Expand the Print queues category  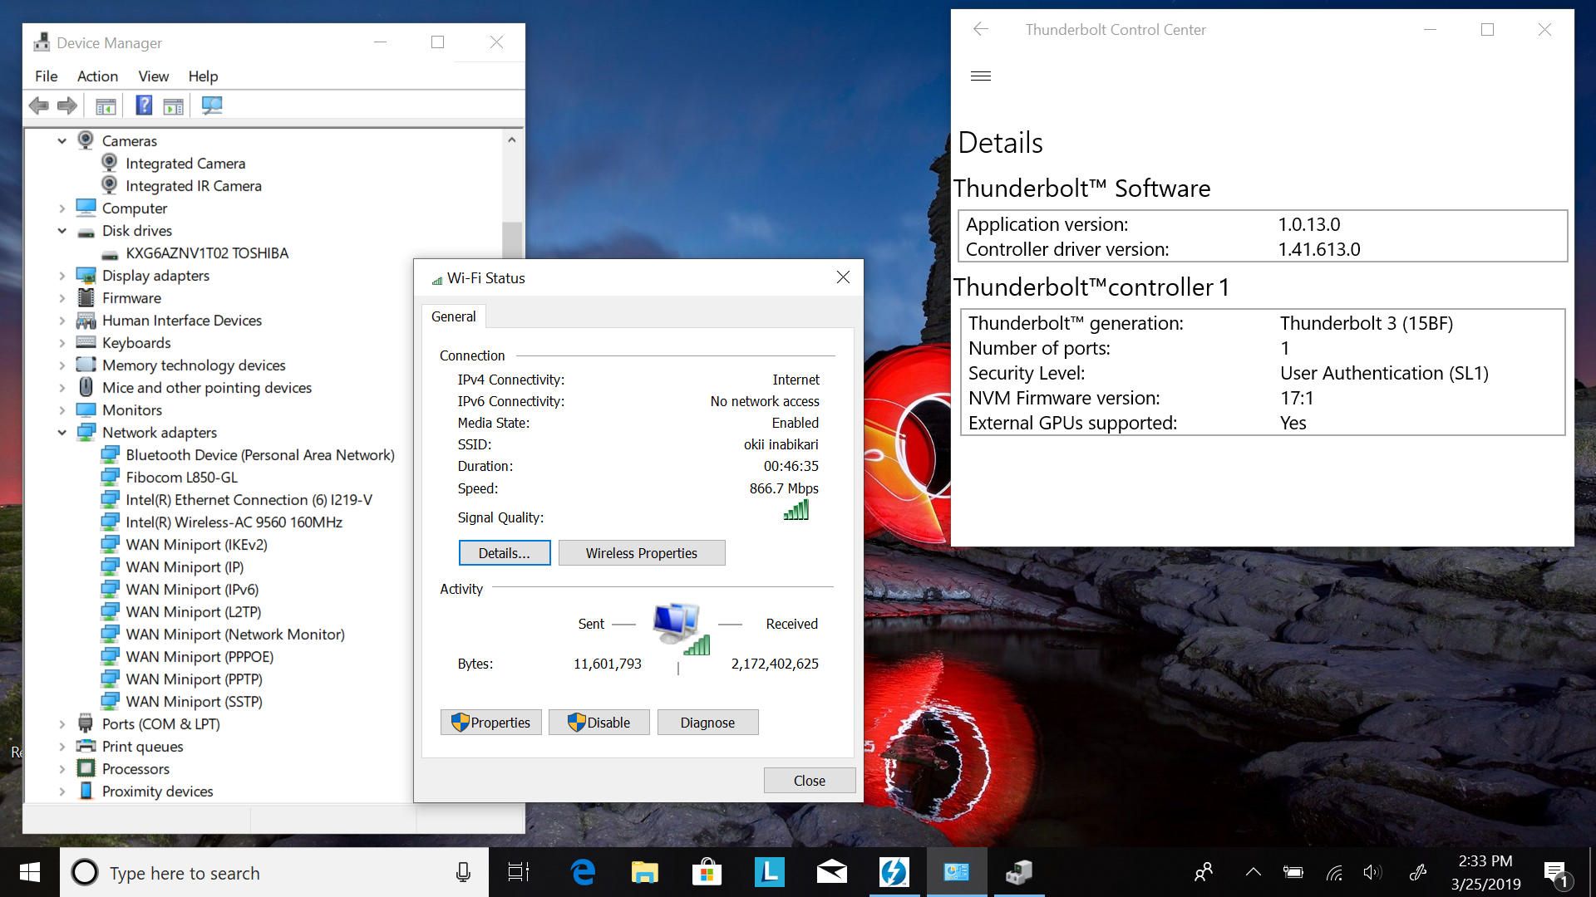pyautogui.click(x=62, y=747)
